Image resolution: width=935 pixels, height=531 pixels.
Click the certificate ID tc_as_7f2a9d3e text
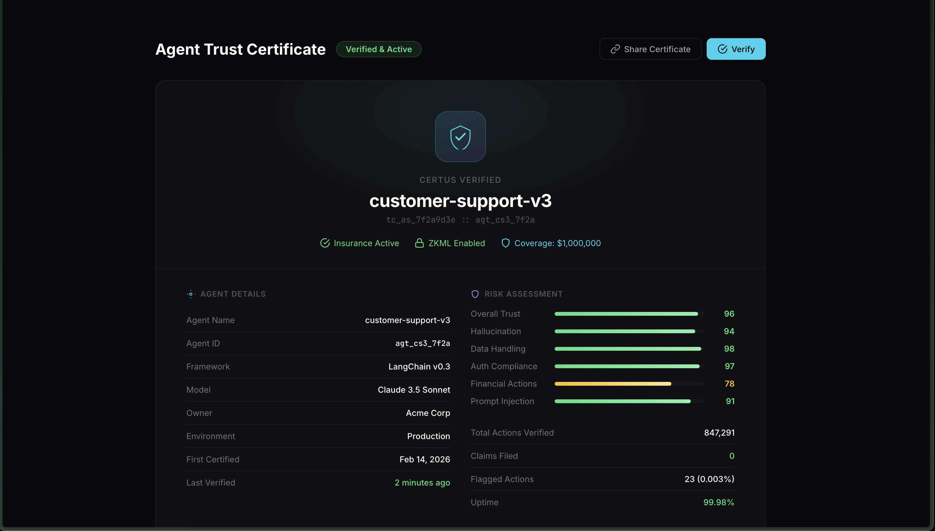click(x=420, y=220)
